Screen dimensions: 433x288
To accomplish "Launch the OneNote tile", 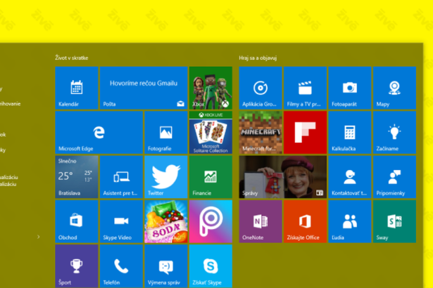I will [x=261, y=221].
